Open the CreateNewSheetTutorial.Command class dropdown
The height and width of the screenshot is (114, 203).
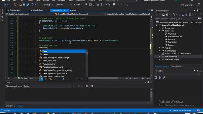[79, 14]
